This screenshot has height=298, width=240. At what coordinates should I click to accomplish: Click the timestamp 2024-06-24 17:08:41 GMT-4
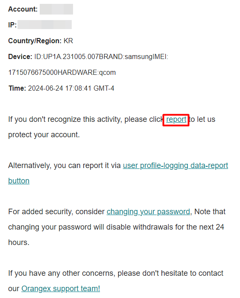71,89
